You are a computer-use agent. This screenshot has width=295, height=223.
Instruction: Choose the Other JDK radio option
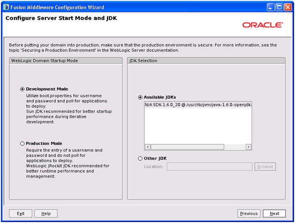pyautogui.click(x=140, y=159)
